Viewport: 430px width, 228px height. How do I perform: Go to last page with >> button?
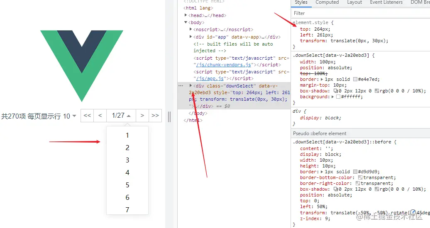pyautogui.click(x=155, y=116)
